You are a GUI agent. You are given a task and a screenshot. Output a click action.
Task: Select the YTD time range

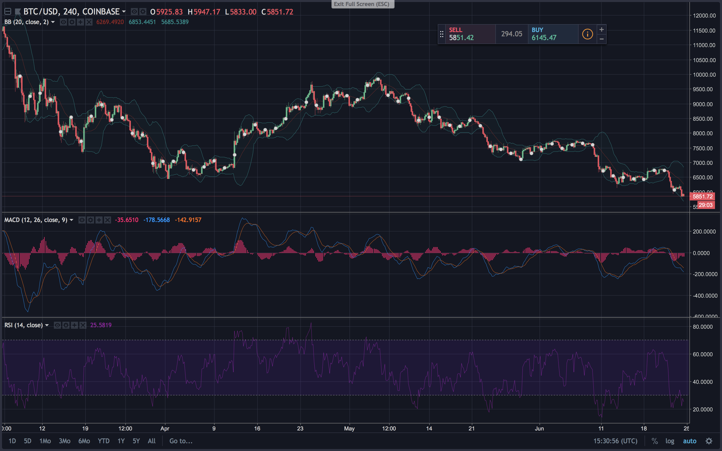click(104, 441)
